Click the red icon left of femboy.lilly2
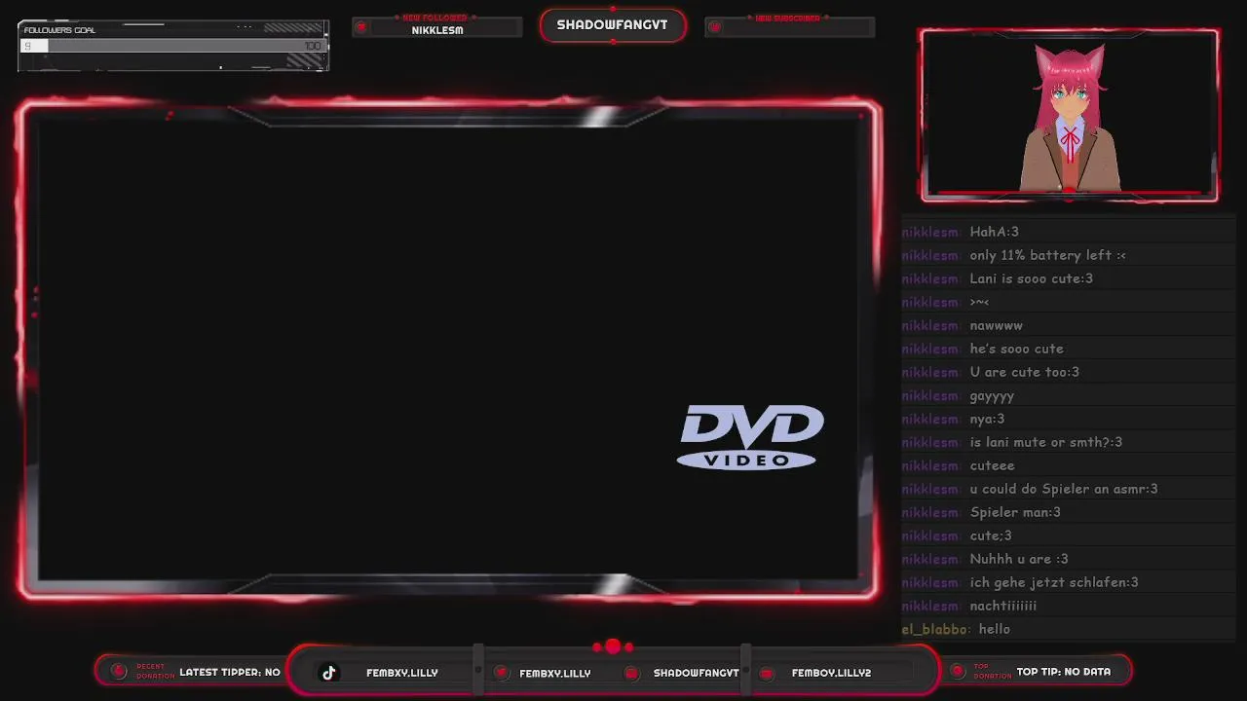Image resolution: width=1247 pixels, height=701 pixels. (767, 673)
